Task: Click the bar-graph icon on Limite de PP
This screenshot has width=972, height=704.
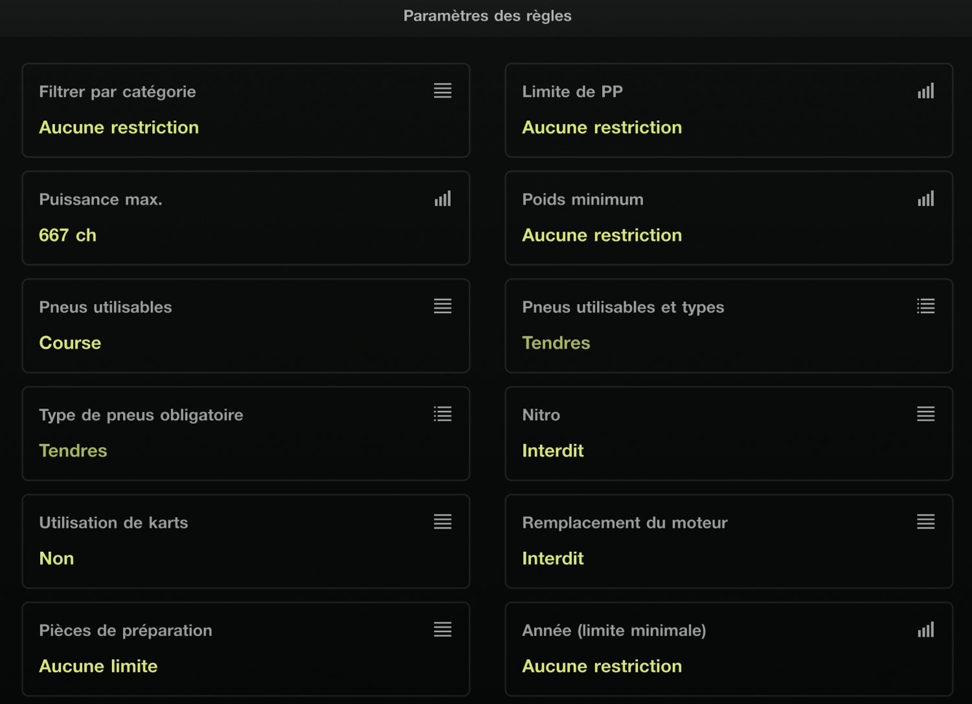Action: (926, 91)
